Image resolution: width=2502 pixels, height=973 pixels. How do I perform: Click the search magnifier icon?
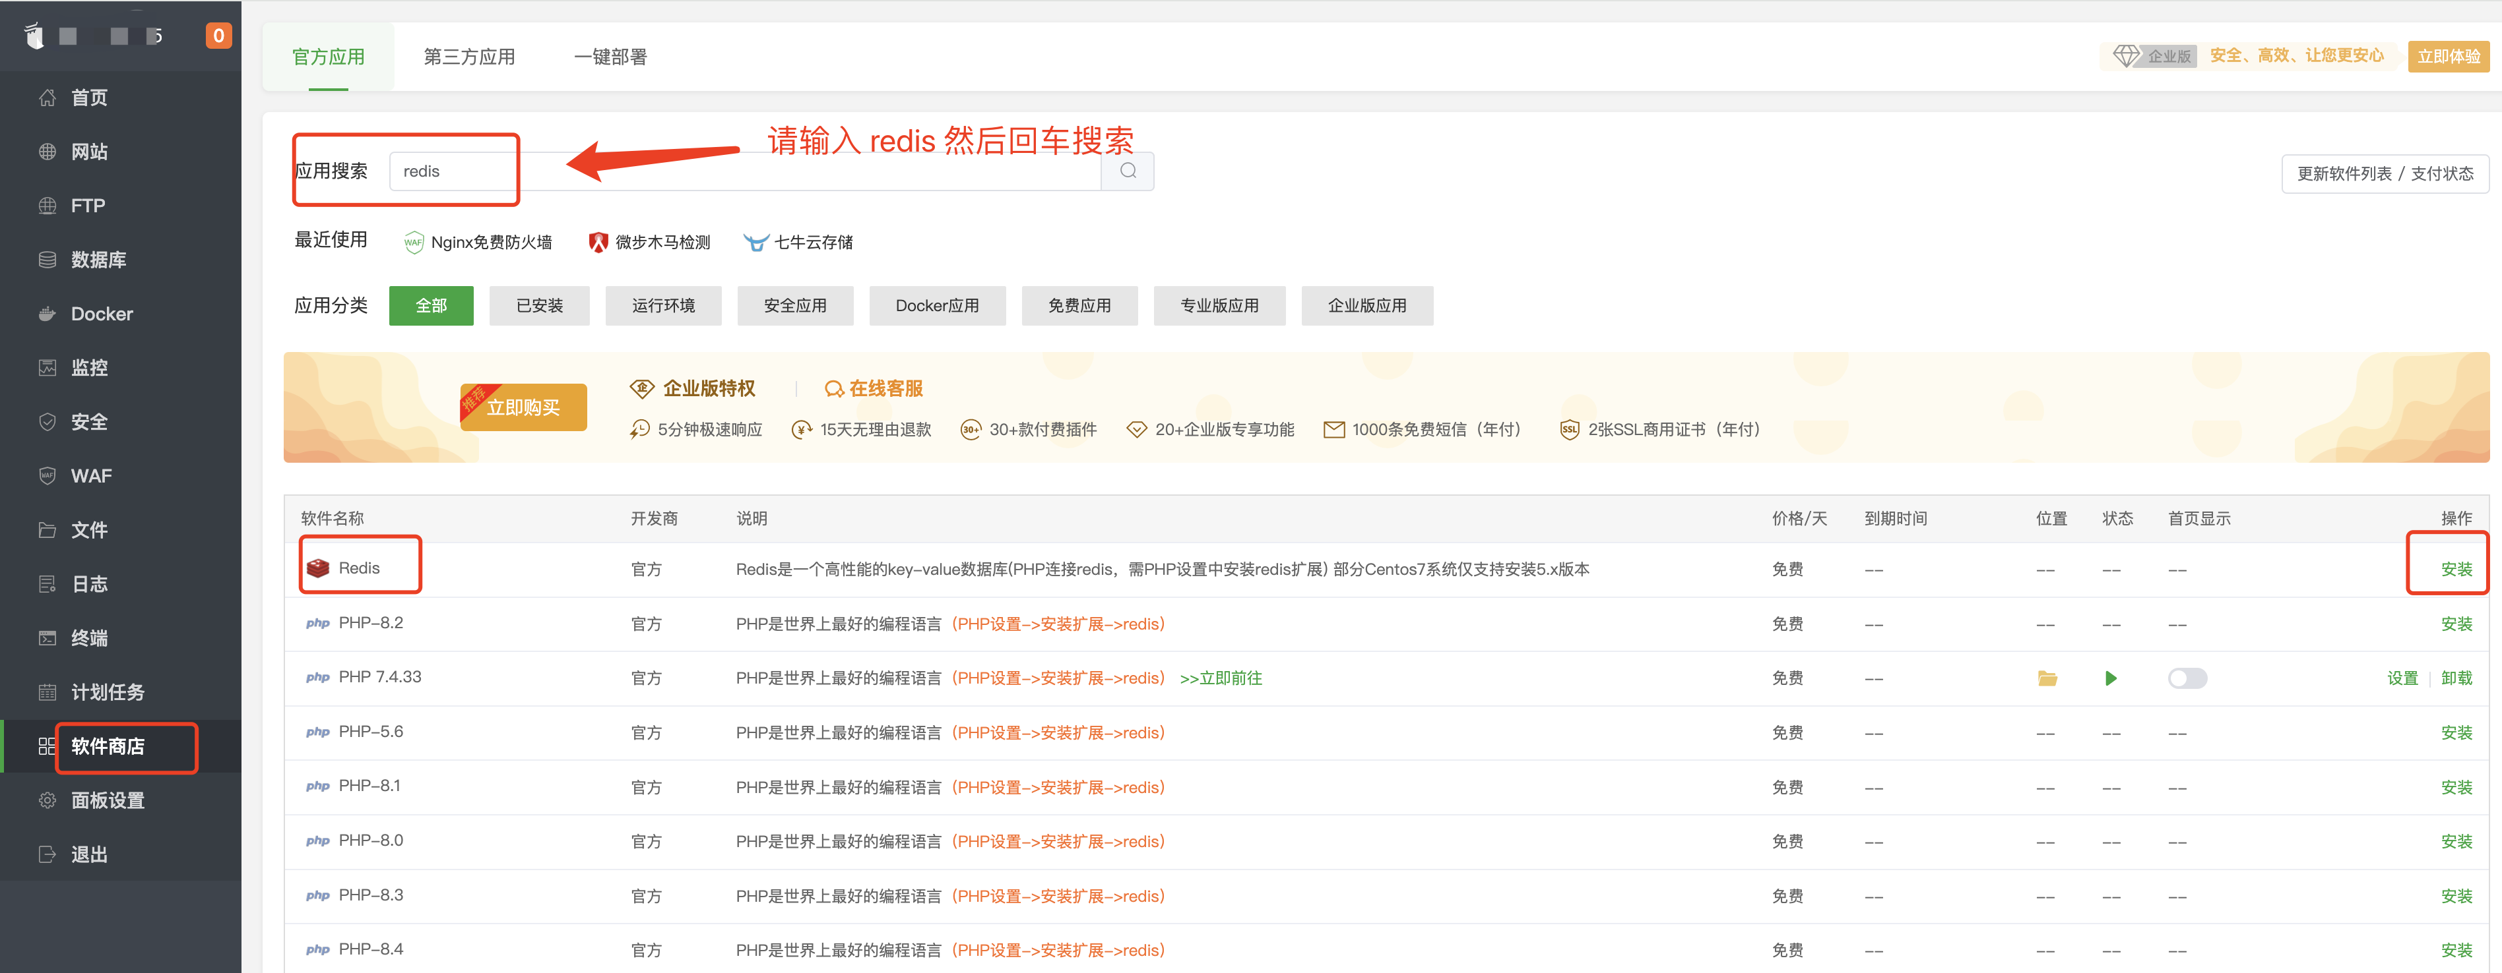tap(1127, 171)
